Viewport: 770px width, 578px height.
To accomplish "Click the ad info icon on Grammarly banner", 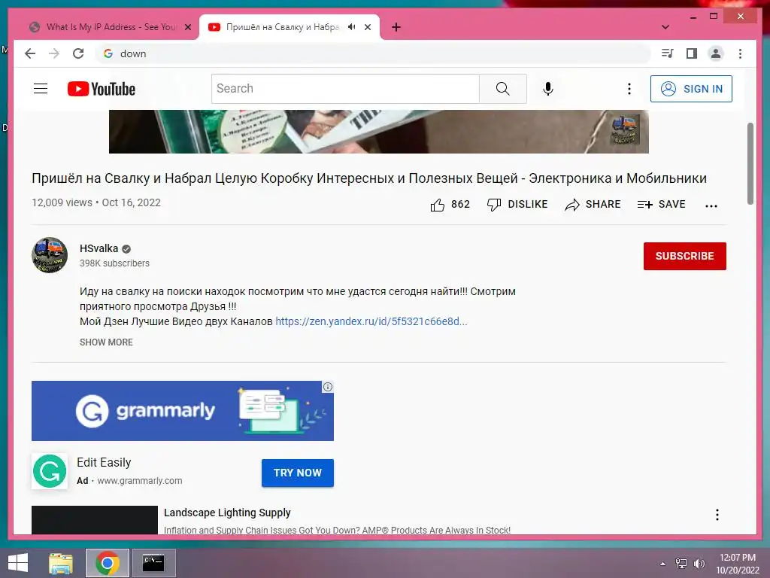I will pyautogui.click(x=328, y=387).
